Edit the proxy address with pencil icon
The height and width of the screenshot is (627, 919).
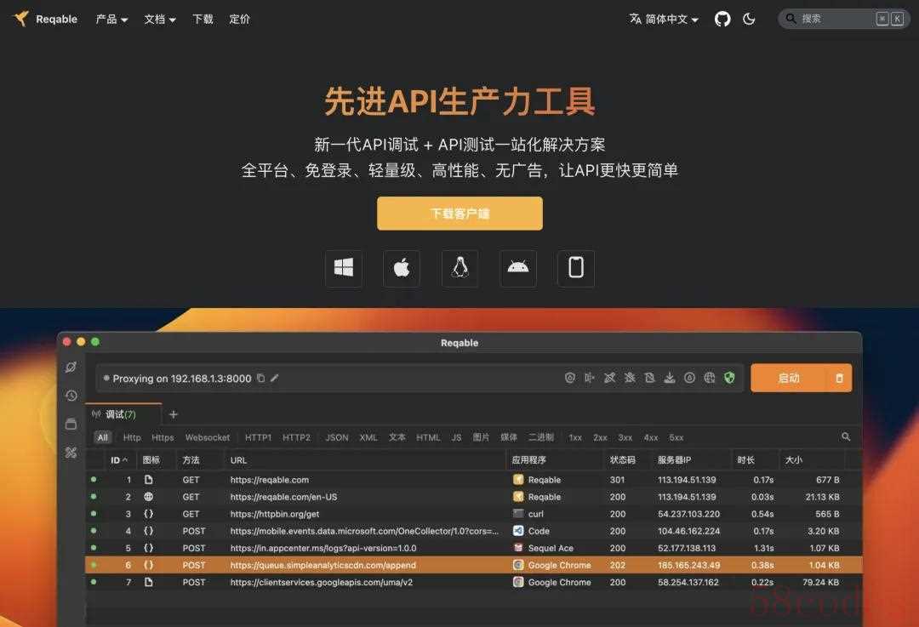274,378
